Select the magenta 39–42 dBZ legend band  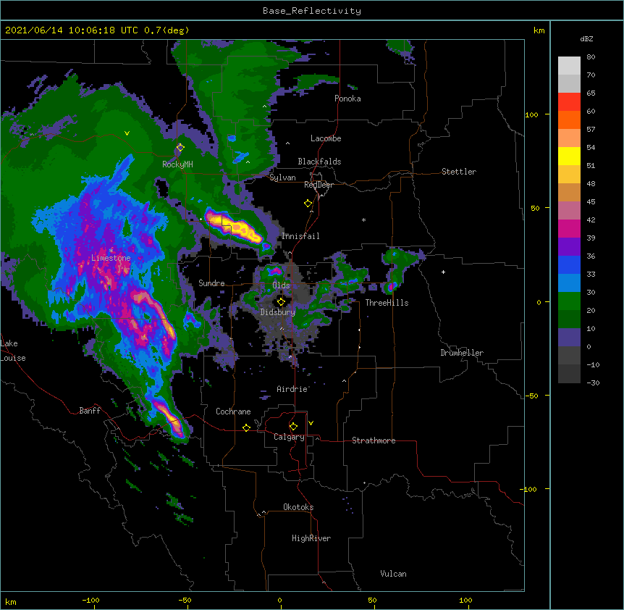569,228
